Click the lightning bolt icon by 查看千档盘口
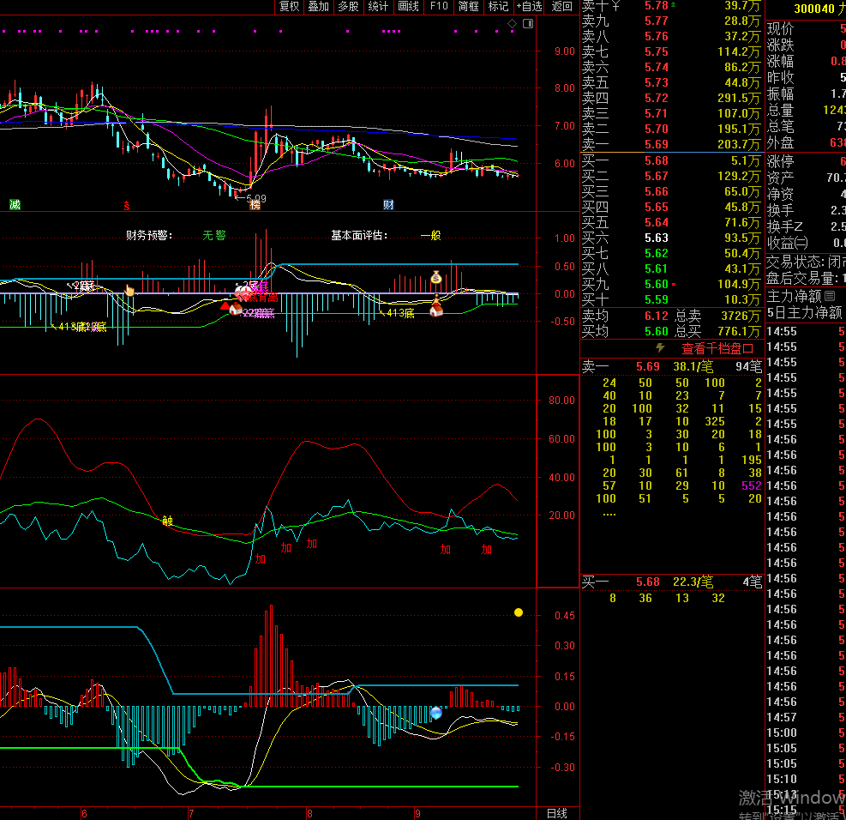 point(660,348)
